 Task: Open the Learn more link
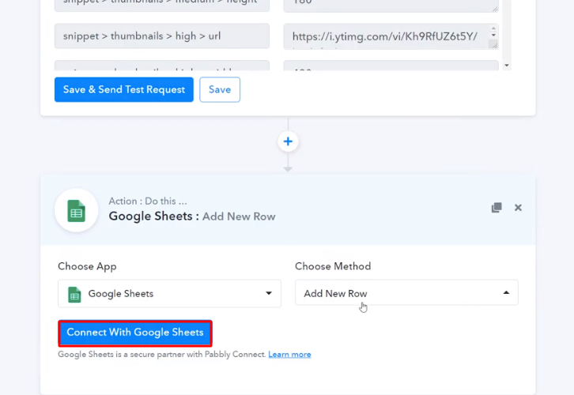289,355
